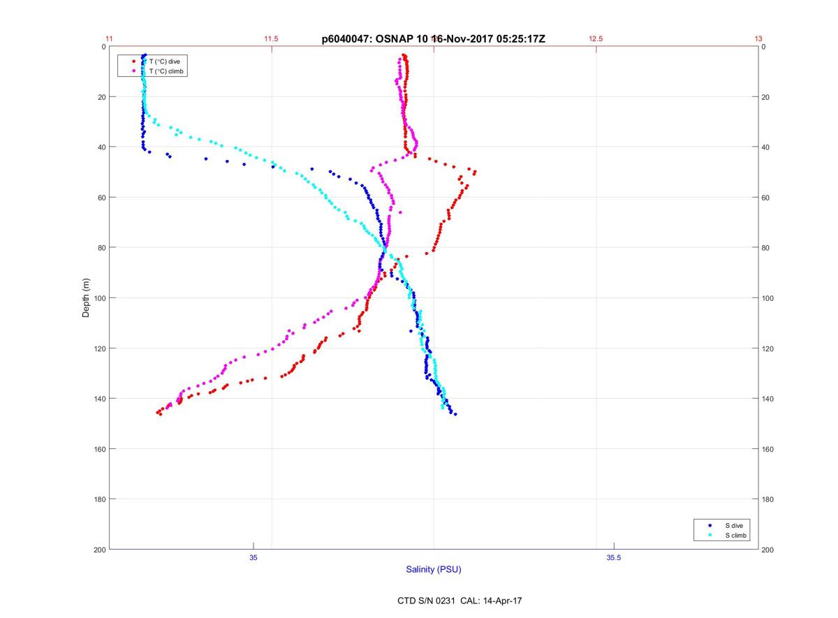
Task: Click the magenta marker beside 'T (°C) climb'
Action: pyautogui.click(x=133, y=71)
